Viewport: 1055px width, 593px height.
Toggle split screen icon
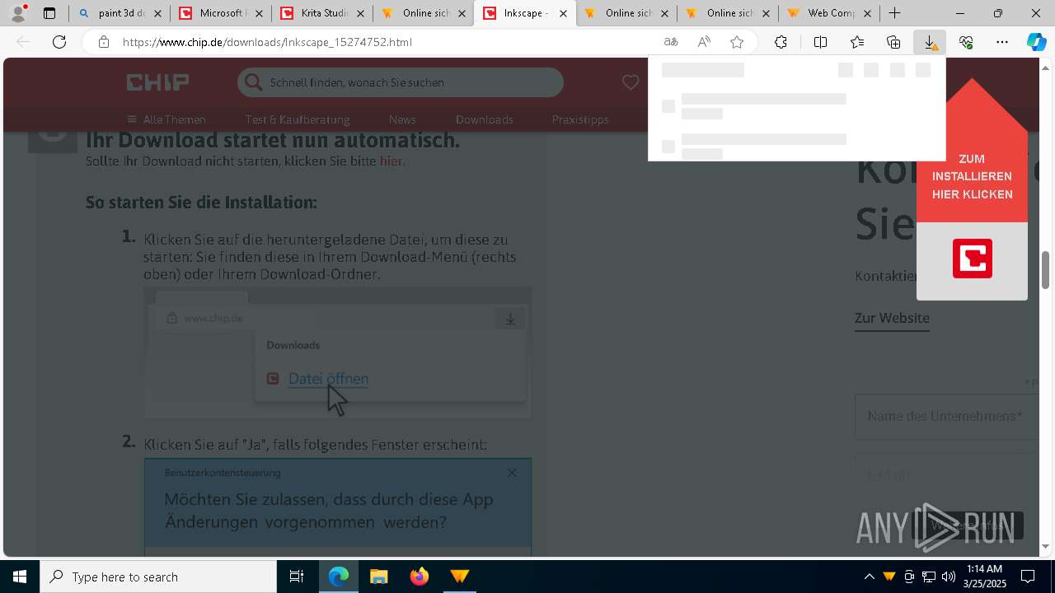click(820, 42)
